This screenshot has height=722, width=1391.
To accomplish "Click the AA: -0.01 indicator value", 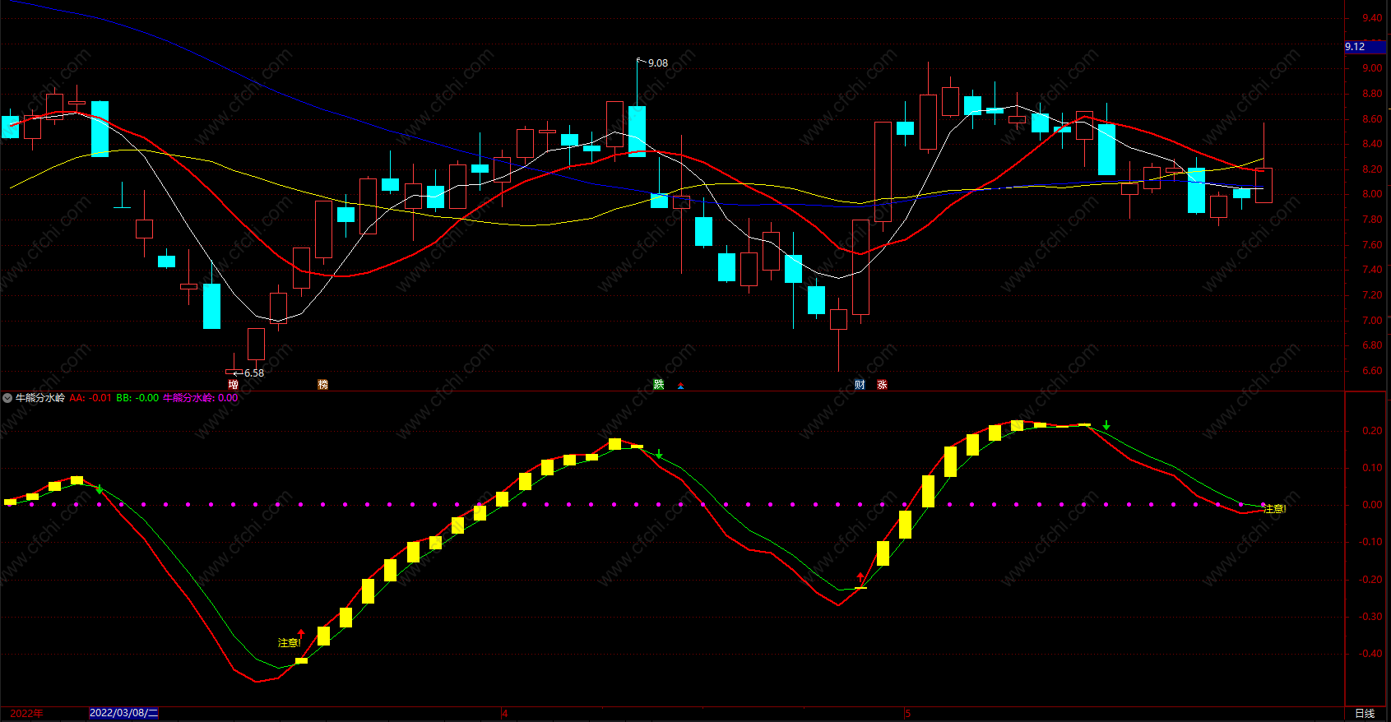I will (90, 398).
